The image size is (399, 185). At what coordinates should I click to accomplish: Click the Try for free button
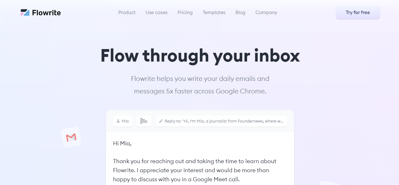(358, 12)
